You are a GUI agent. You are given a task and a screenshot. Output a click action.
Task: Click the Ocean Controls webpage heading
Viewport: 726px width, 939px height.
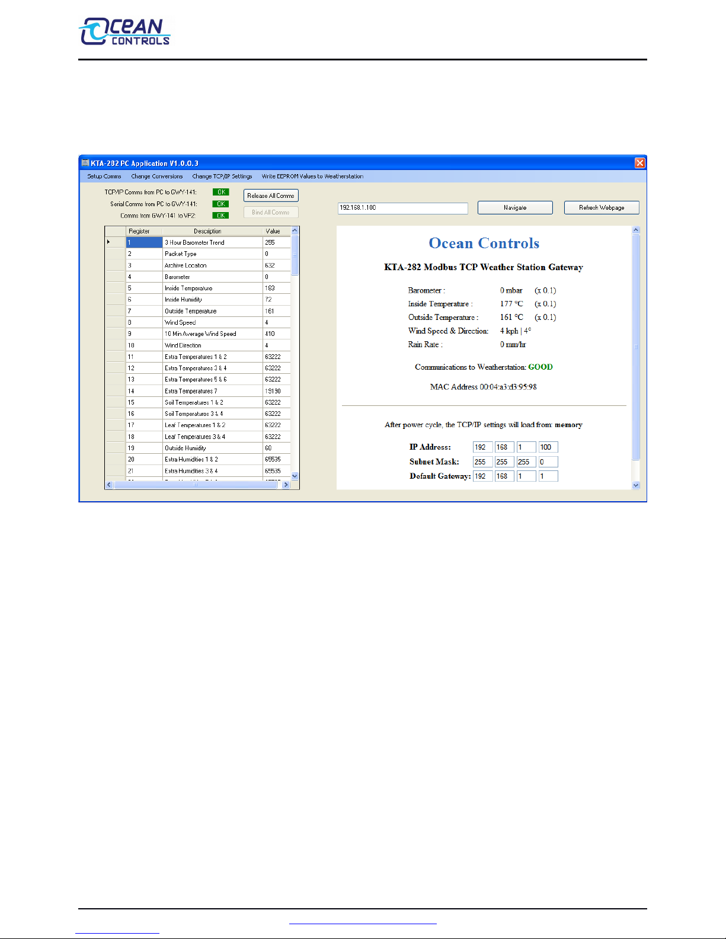click(x=484, y=243)
